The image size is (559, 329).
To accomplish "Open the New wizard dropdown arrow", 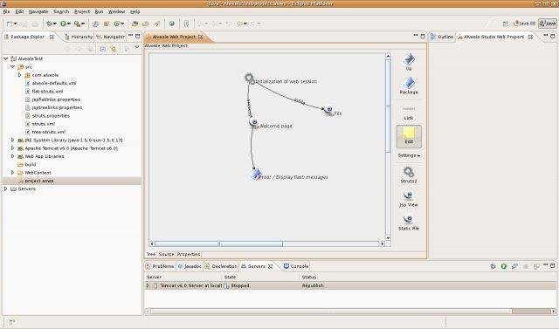I will [x=16, y=24].
